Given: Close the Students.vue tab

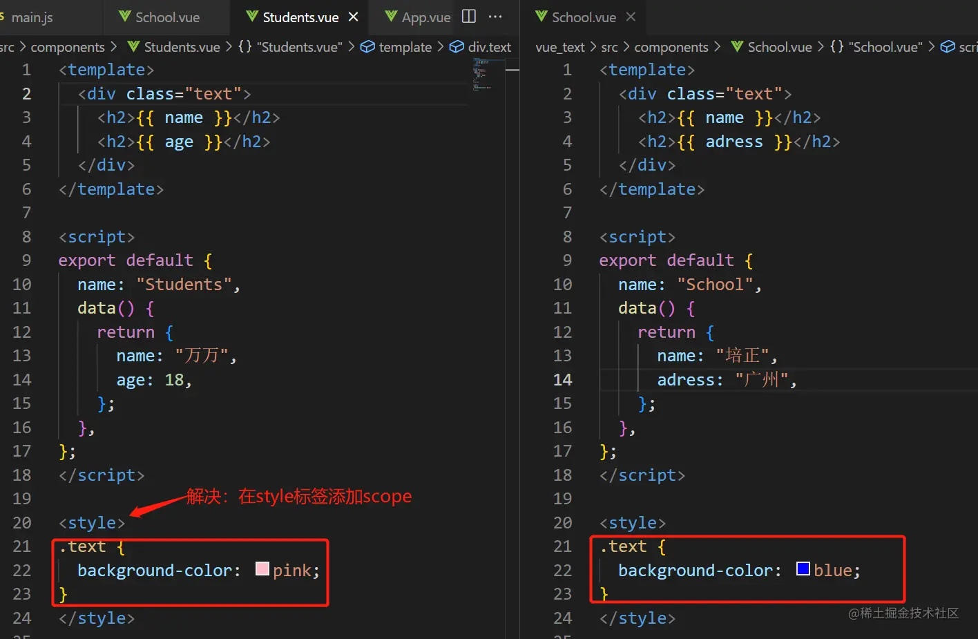Looking at the screenshot, I should pos(354,17).
